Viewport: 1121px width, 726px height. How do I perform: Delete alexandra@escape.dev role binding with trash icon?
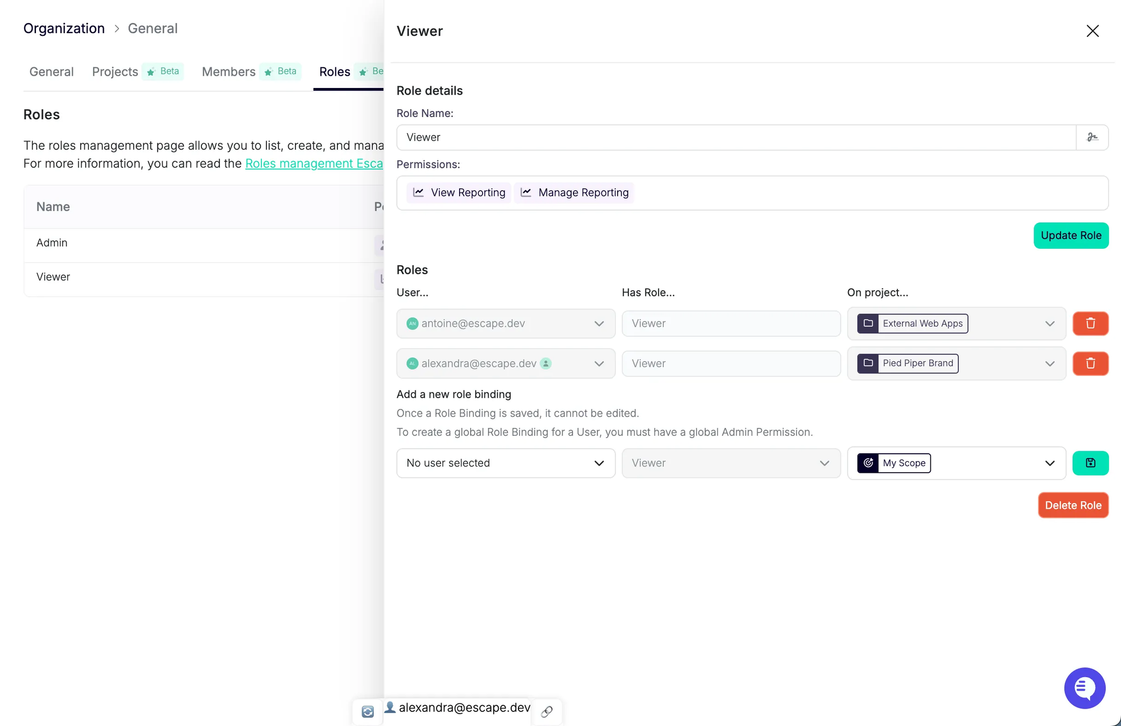point(1090,364)
